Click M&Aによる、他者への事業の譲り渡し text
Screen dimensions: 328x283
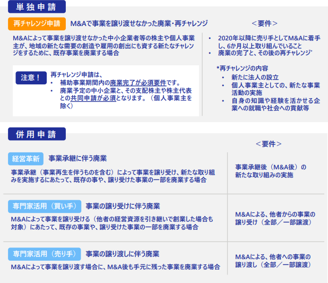point(273,261)
